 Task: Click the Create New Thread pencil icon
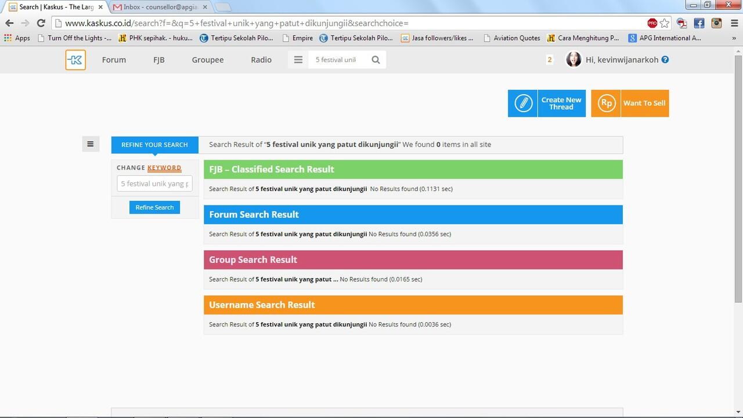(x=523, y=103)
